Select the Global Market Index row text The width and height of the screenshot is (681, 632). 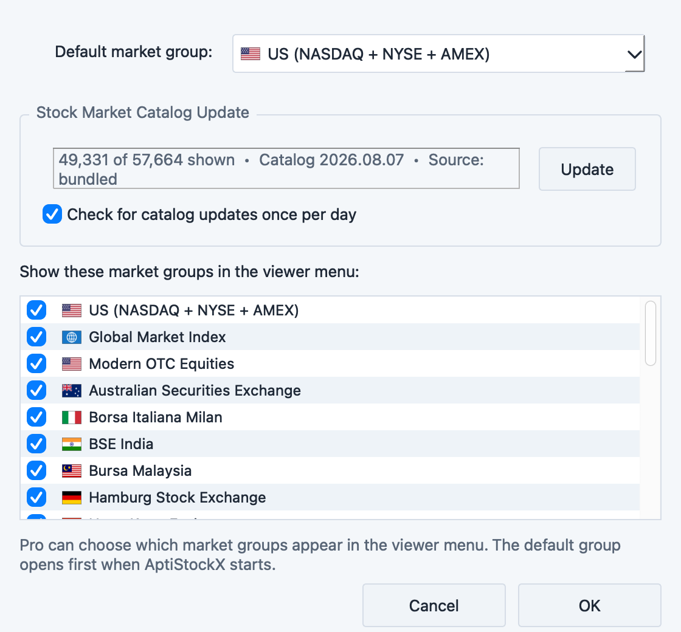pyautogui.click(x=157, y=337)
